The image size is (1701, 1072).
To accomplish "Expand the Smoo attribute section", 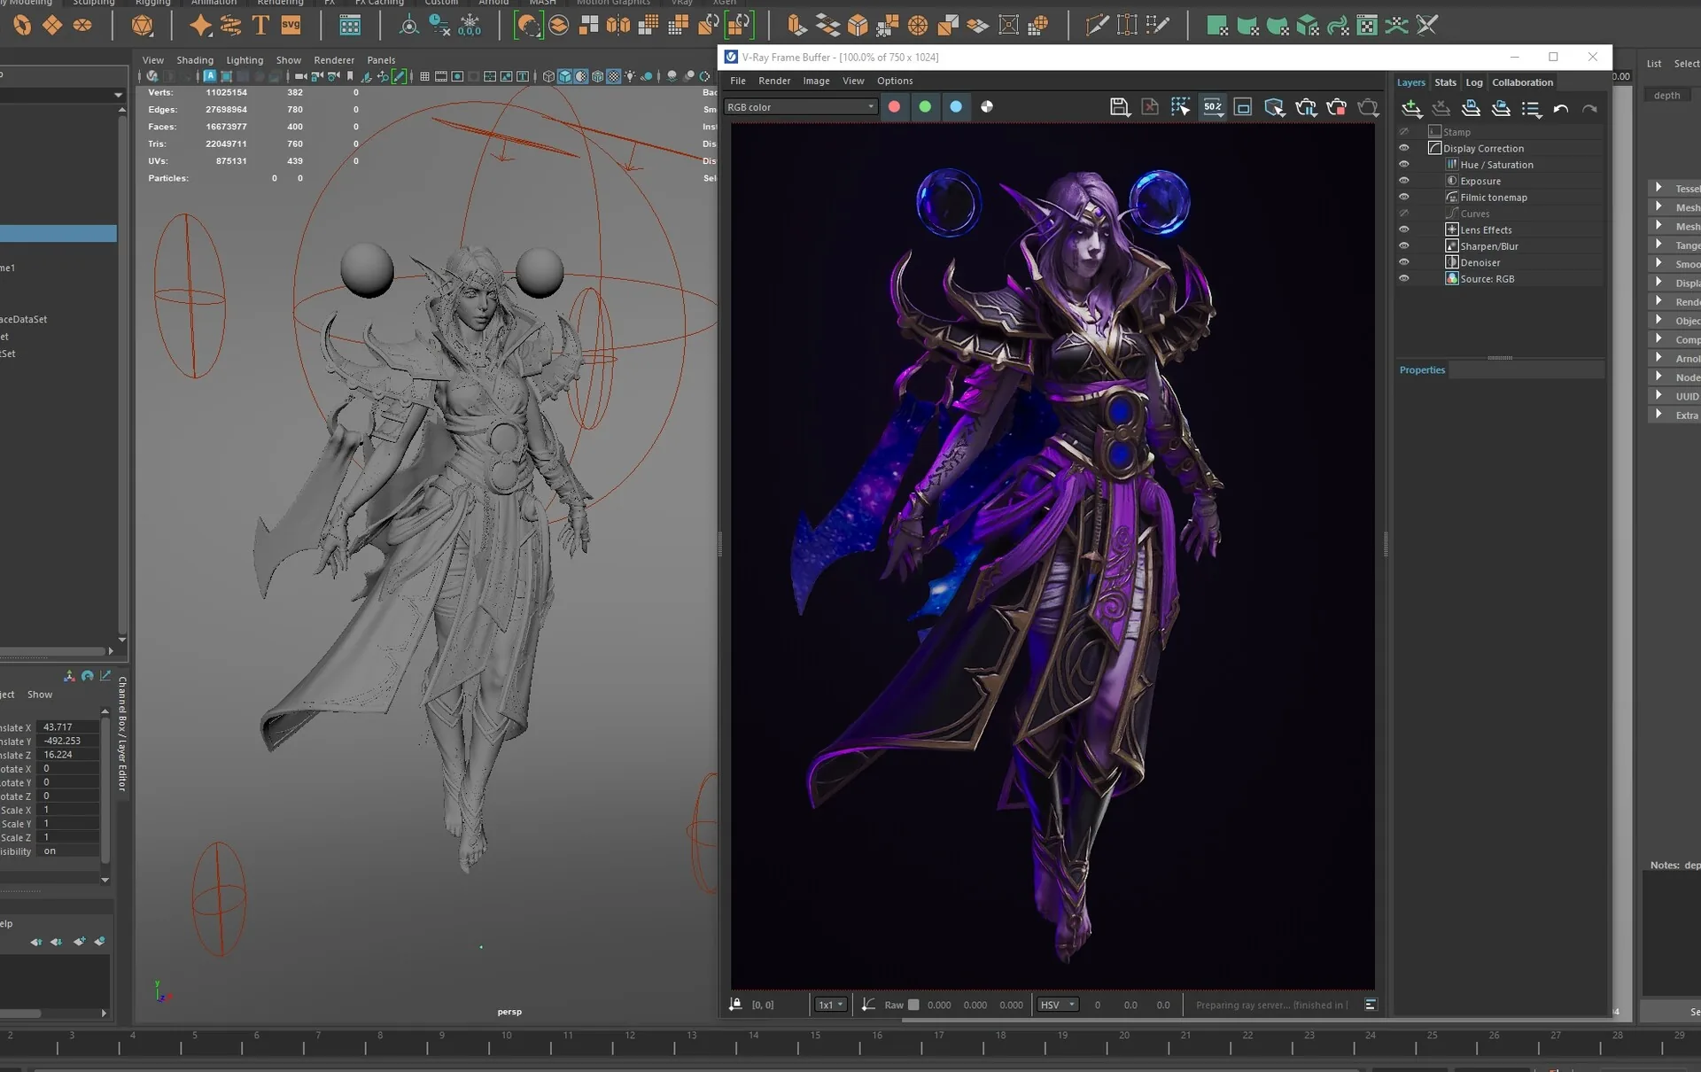I will coord(1658,263).
